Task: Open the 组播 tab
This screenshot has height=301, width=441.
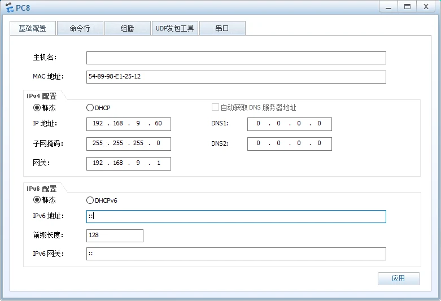Action: [127, 28]
